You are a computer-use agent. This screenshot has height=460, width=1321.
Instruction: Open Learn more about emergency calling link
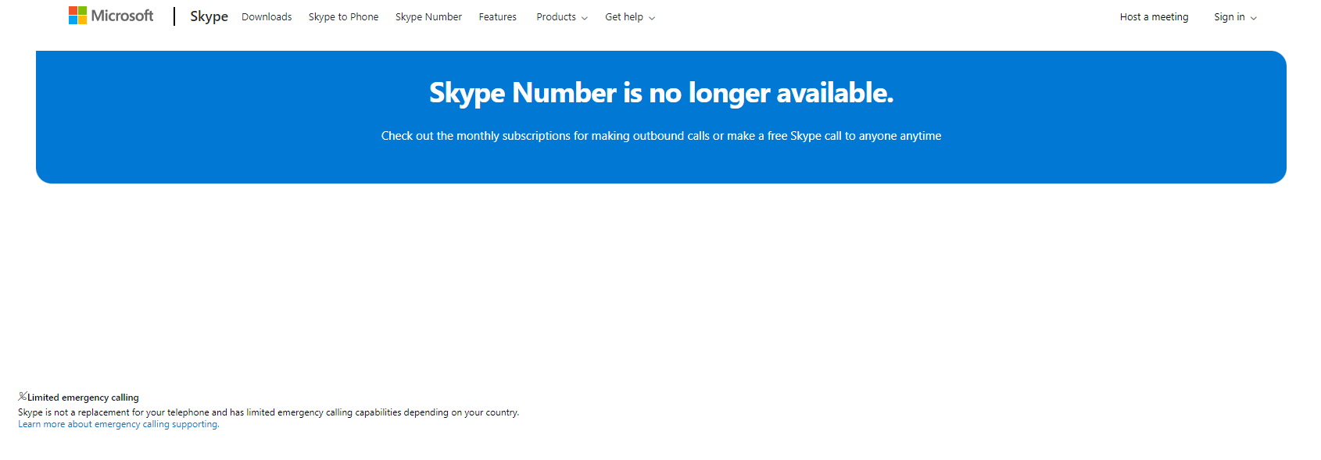click(119, 425)
